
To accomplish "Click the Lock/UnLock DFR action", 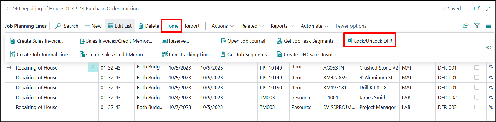I will [x=370, y=41].
